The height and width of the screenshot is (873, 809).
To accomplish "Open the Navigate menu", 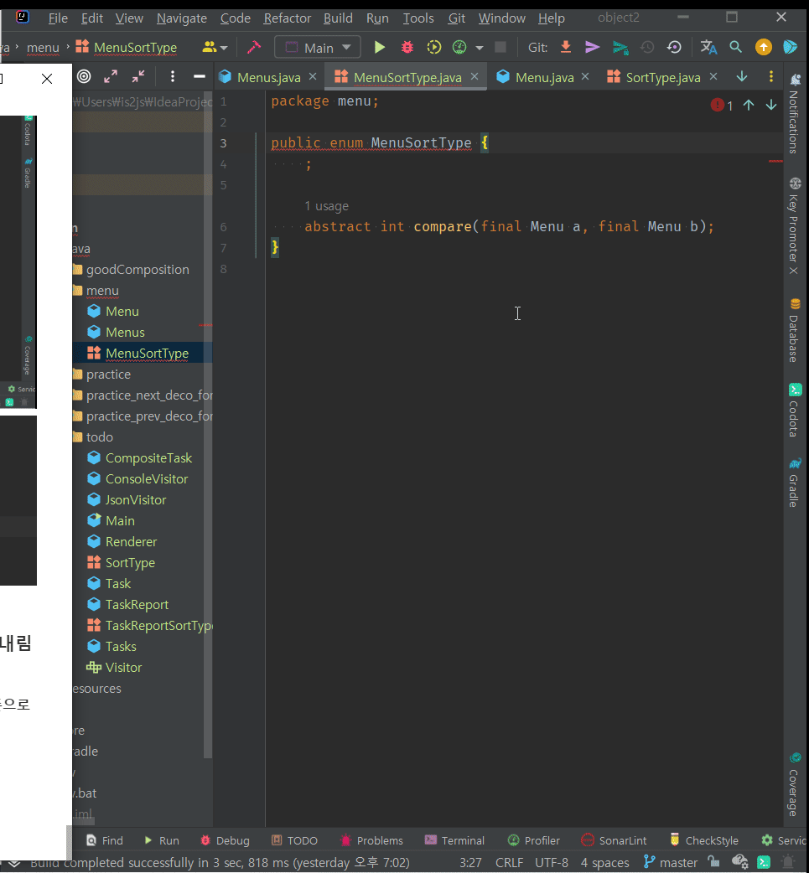I will (182, 18).
